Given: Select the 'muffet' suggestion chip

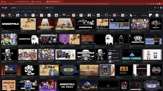Looking at the screenshot, I should 83,15.
